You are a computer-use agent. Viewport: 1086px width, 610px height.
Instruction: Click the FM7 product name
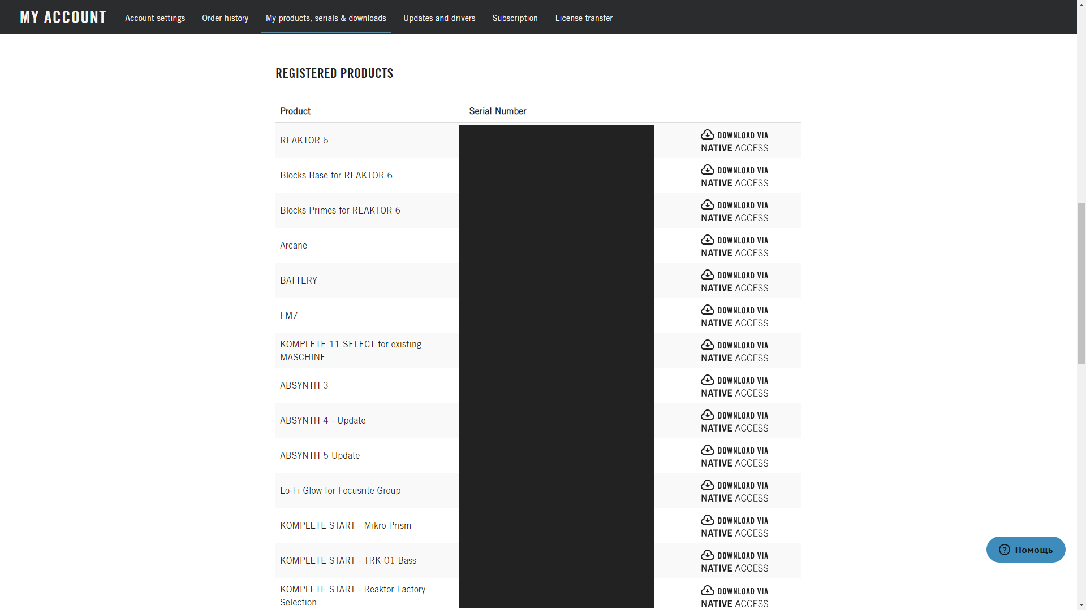pyautogui.click(x=289, y=315)
